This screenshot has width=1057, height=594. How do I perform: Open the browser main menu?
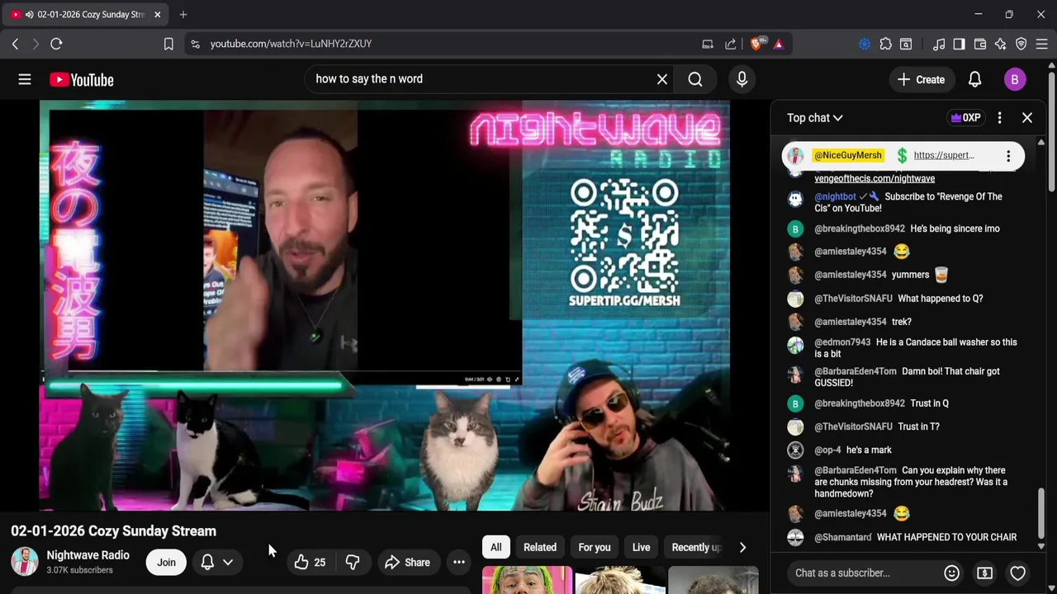1042,44
